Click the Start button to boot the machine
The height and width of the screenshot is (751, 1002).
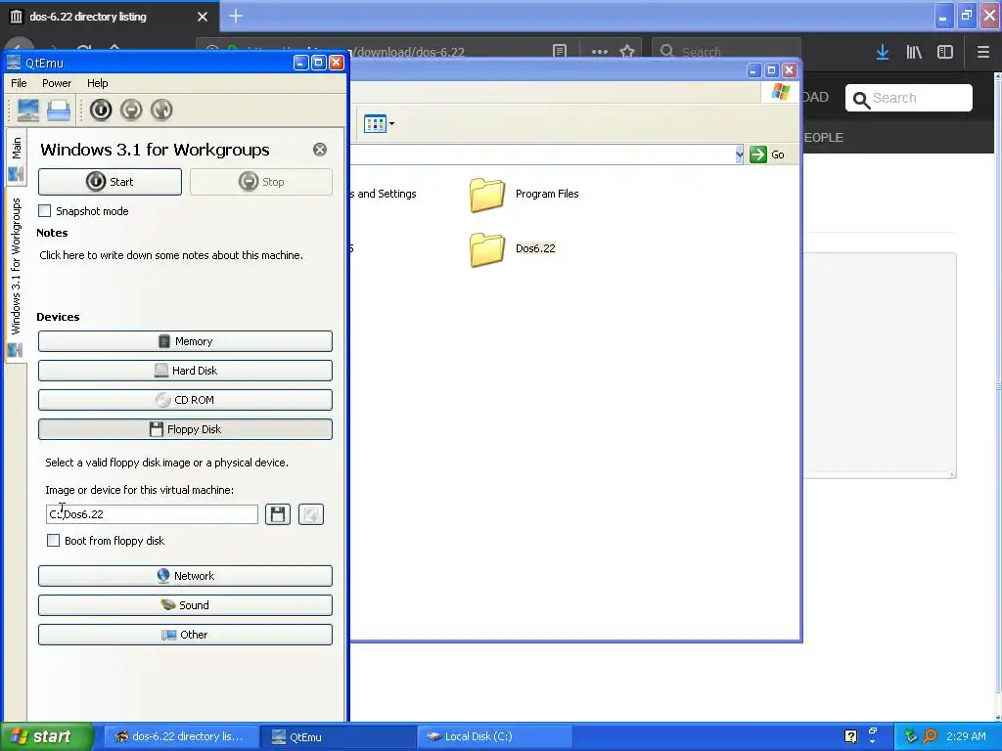(110, 182)
